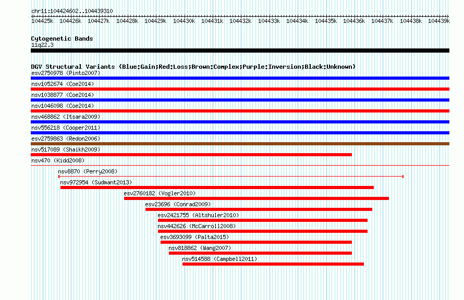The width and height of the screenshot is (464, 300).
Task: Click the 104437k ruler mark
Action: click(382, 21)
